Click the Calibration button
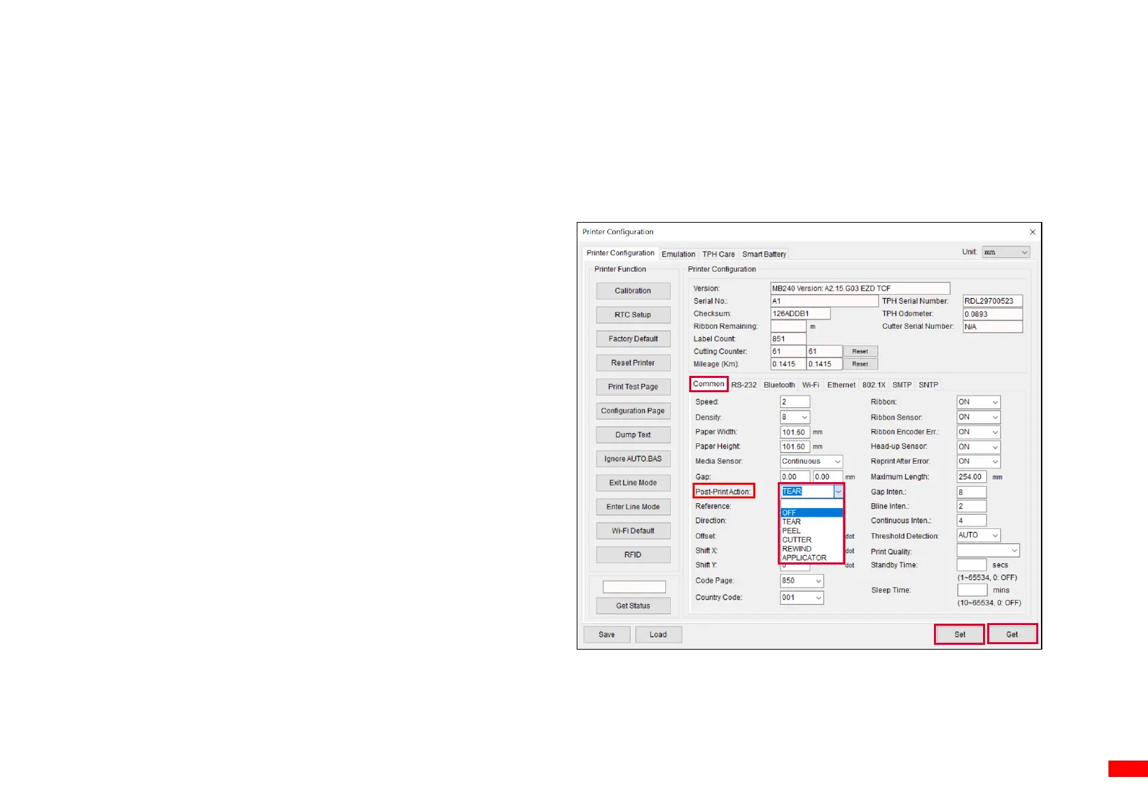 click(633, 291)
